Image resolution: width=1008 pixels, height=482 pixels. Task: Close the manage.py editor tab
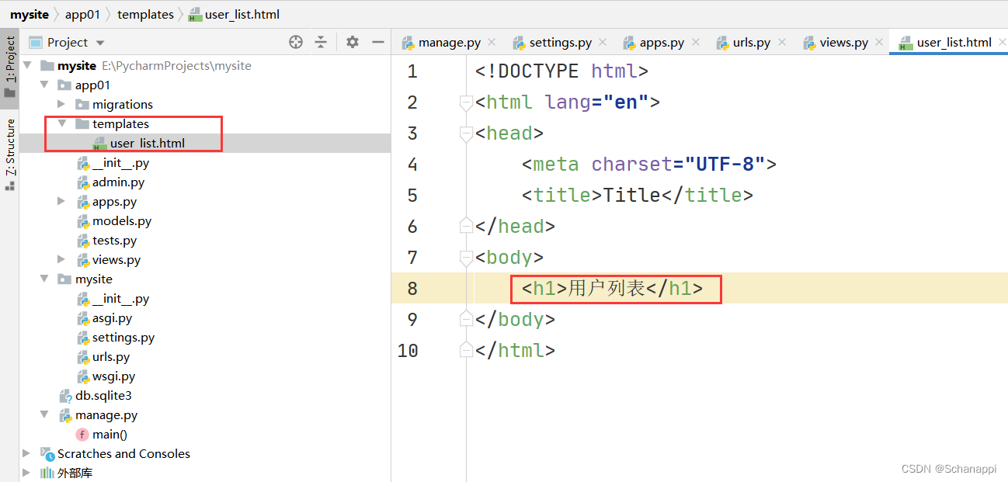(x=492, y=42)
